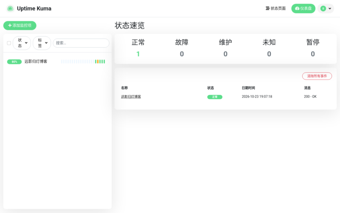Click the heartbeat bar of 远影归灯博客
Viewport: 340px width, 213px height.
(83, 61)
